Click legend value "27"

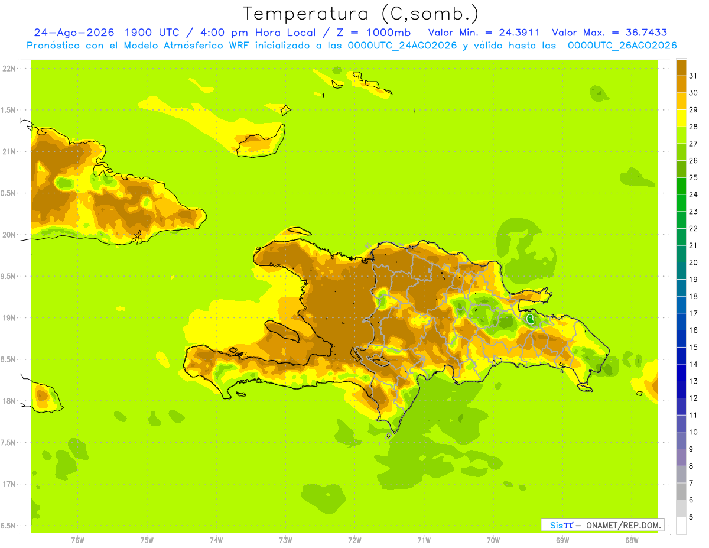click(694, 144)
